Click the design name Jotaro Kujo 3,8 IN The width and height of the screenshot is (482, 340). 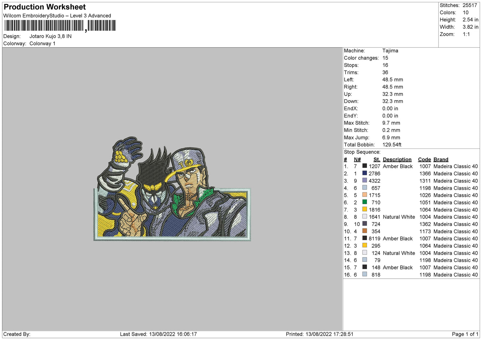pyautogui.click(x=50, y=36)
